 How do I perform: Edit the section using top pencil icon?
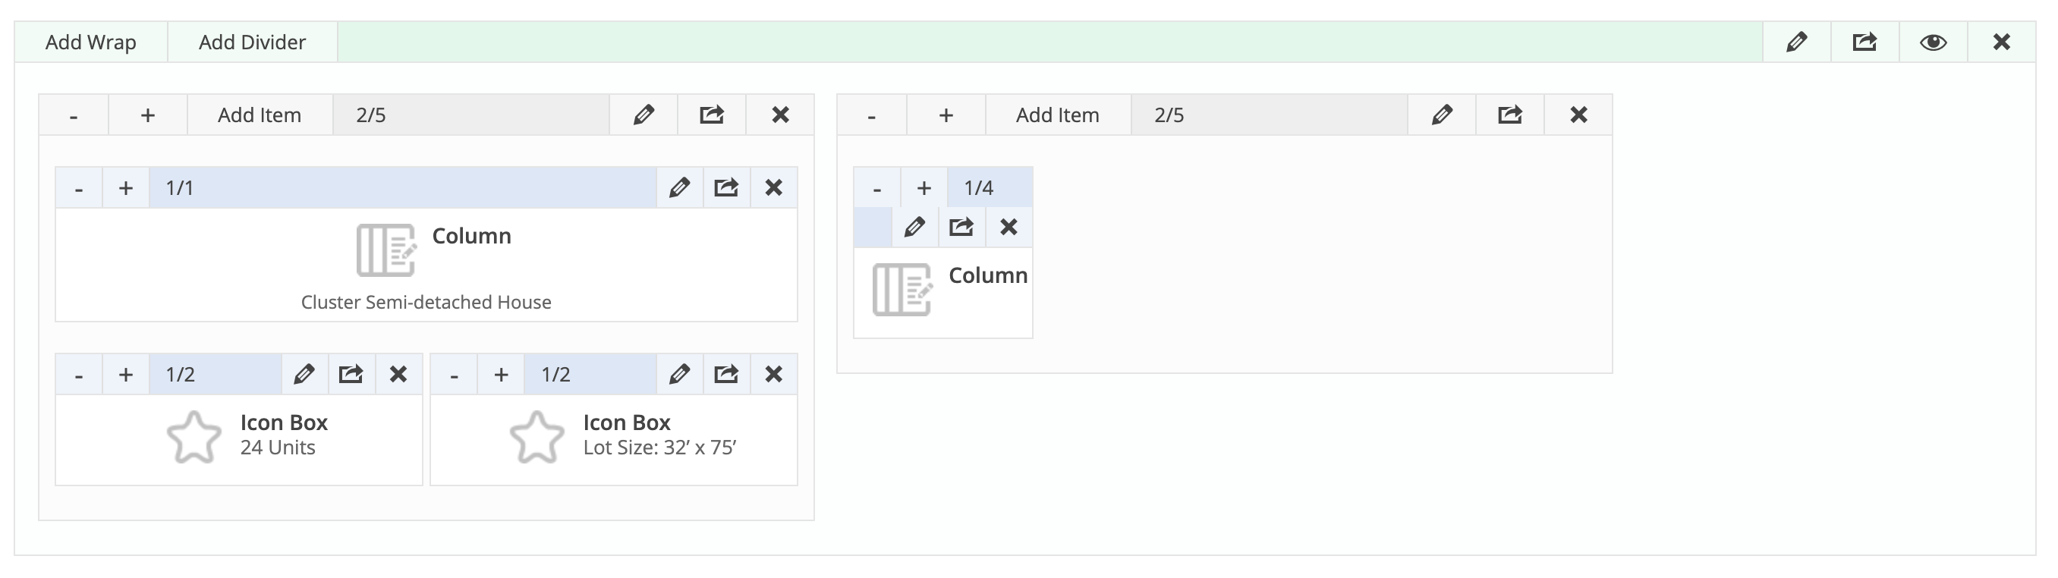tap(1797, 42)
